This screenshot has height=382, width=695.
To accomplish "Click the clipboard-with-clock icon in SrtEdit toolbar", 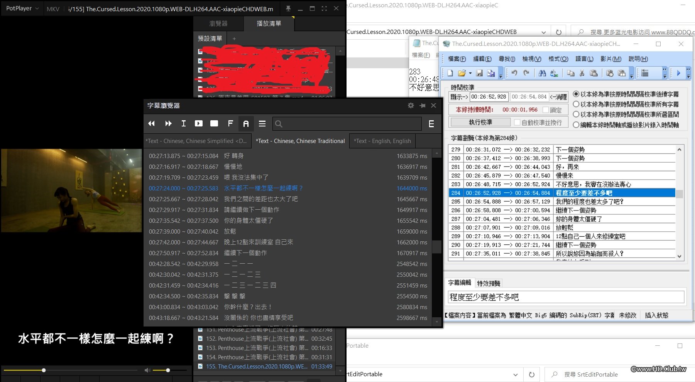I will click(610, 73).
